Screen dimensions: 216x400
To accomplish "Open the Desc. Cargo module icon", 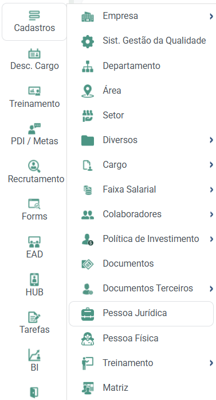I will (34, 53).
